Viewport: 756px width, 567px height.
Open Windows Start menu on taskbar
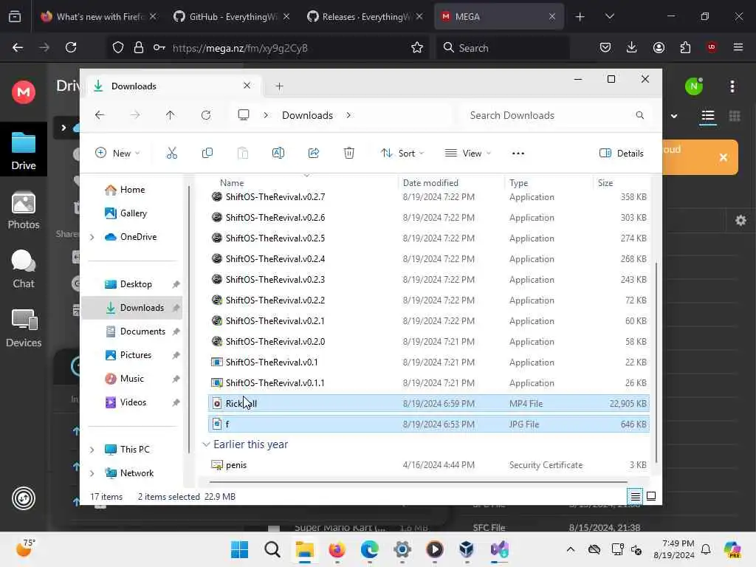tap(240, 549)
